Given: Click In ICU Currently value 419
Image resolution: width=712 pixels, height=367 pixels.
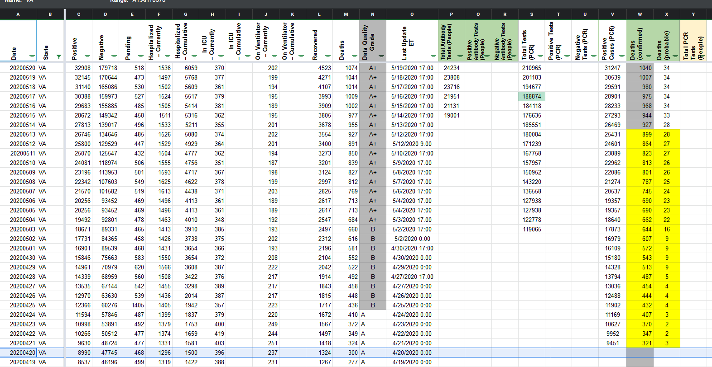Looking at the screenshot, I should coord(212,334).
